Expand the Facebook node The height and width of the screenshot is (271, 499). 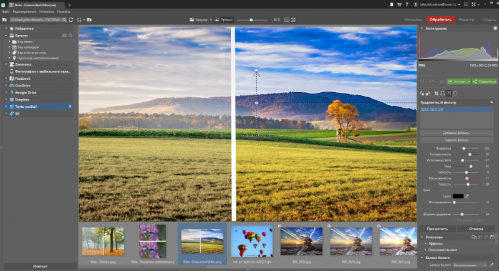click(6, 78)
